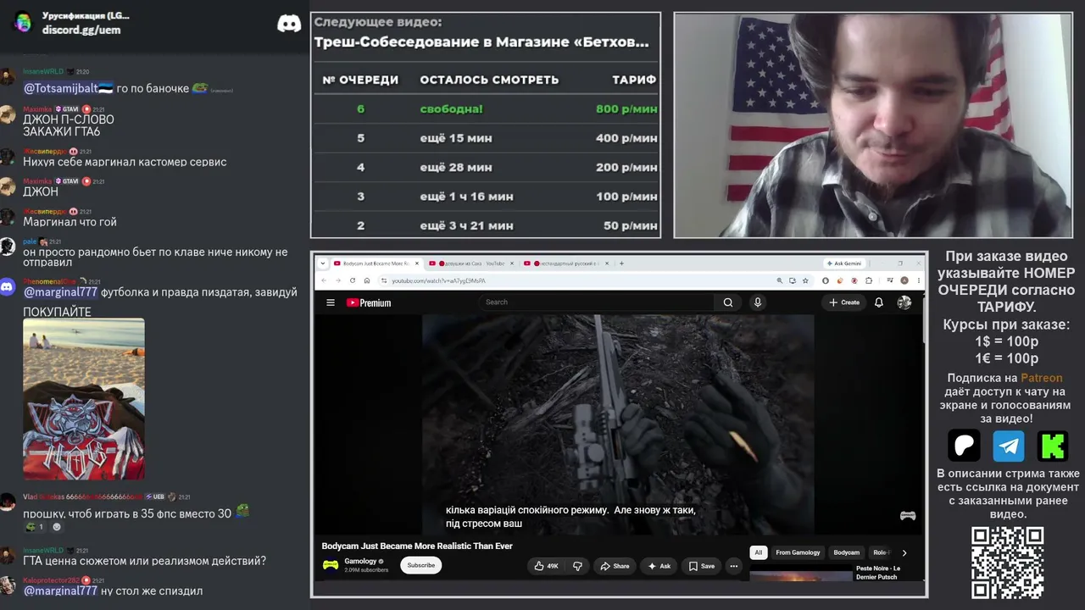
Task: Open the beach shirt image in chat
Action: (x=84, y=399)
